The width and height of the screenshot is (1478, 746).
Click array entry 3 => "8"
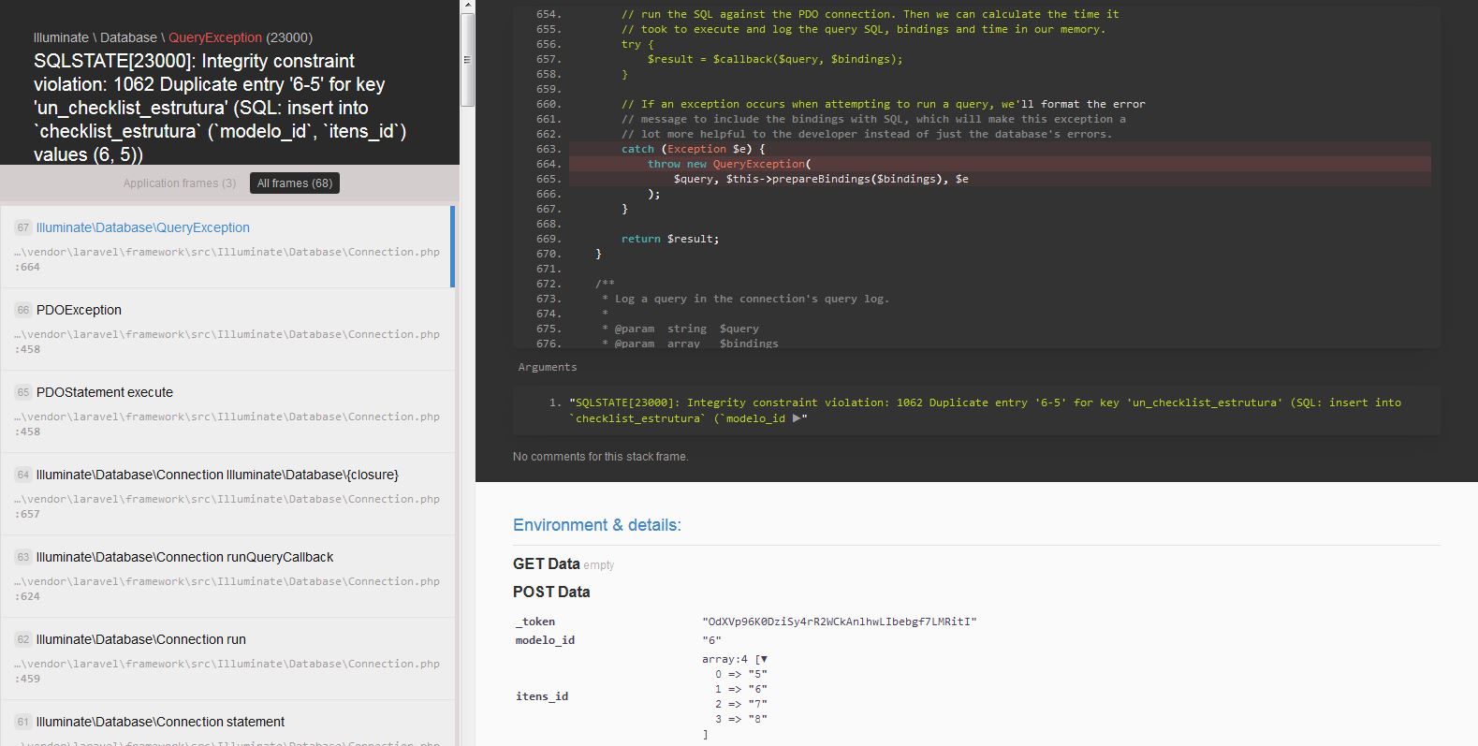tap(741, 719)
